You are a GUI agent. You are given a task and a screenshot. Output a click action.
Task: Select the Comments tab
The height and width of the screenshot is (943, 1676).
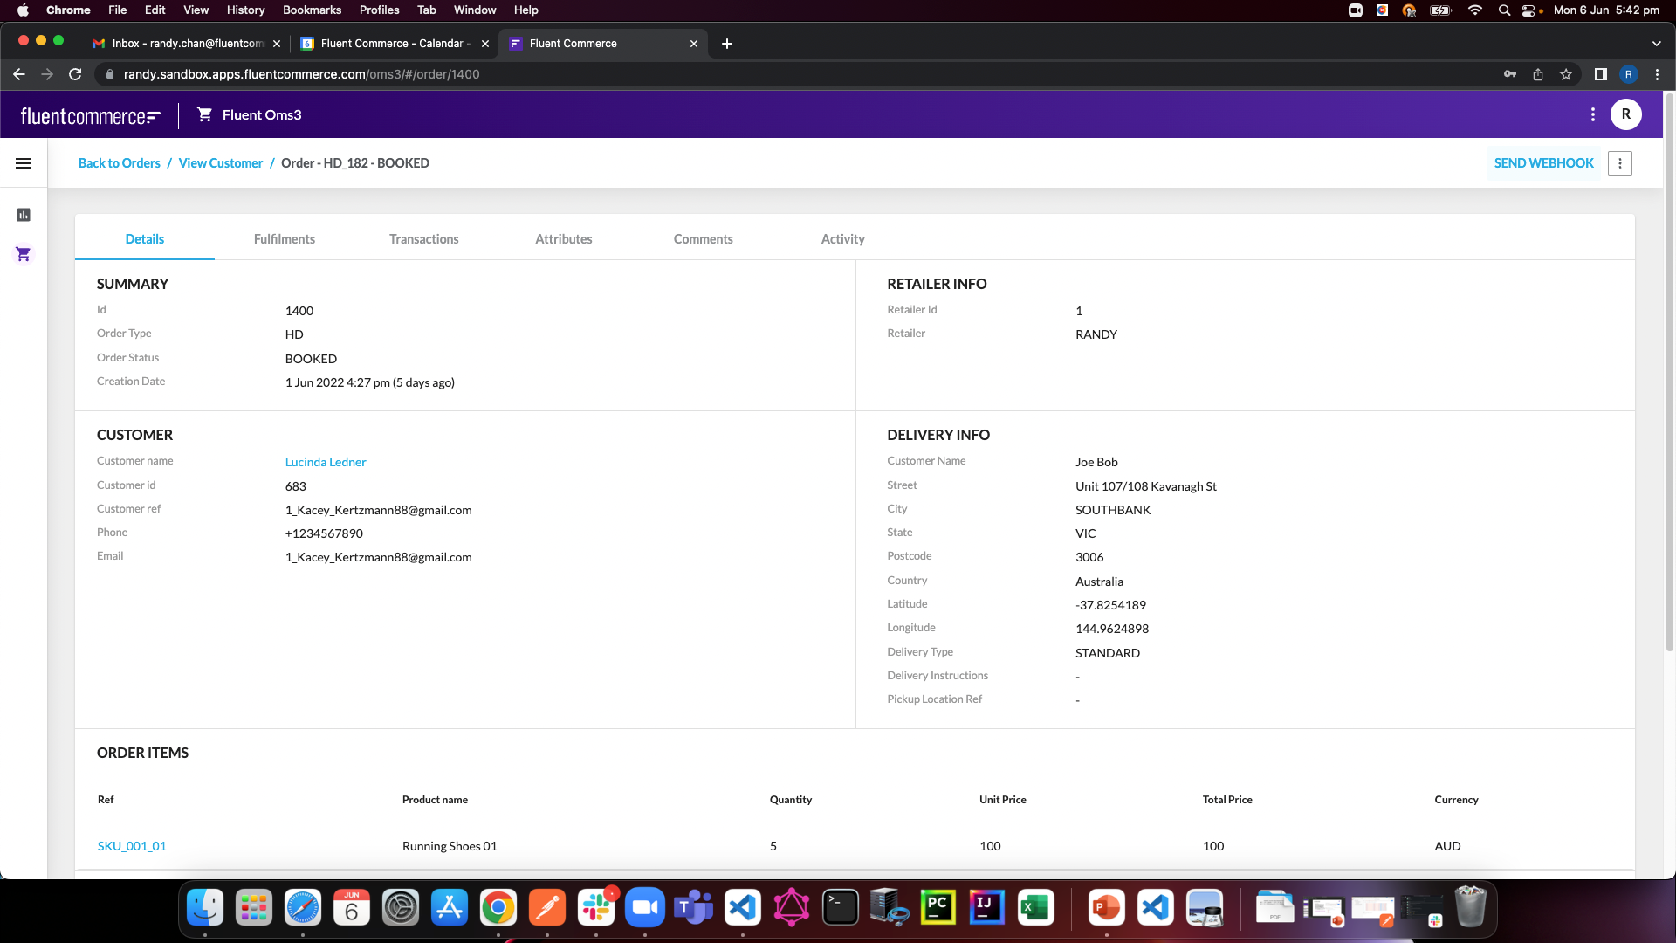(x=704, y=238)
